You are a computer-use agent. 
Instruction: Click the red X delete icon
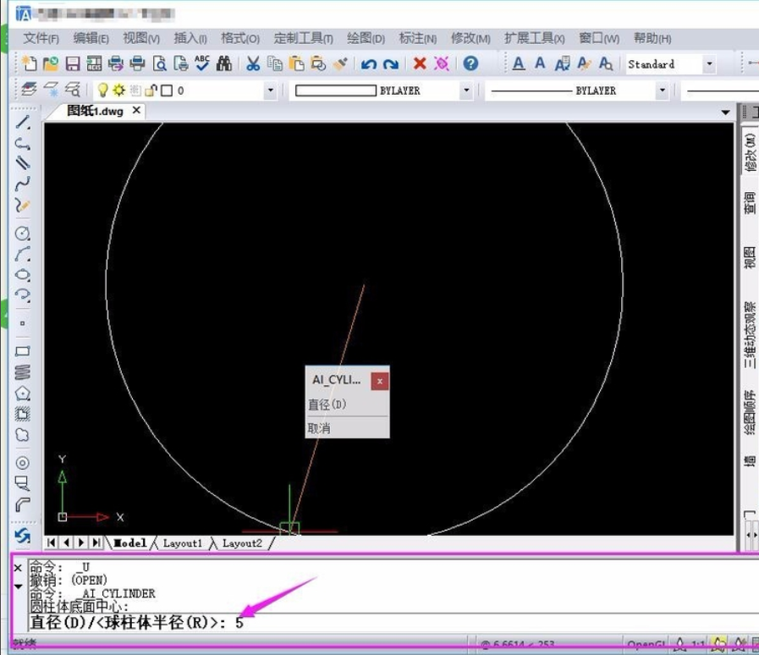420,63
